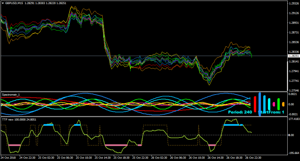Select the Spectrometr_1 indicator name
Screen dimensions: 300x161
[11, 95]
